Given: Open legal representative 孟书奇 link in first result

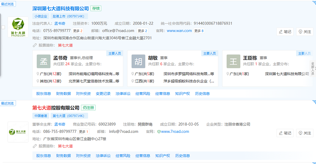Looking at the screenshot, I should (60, 24).
